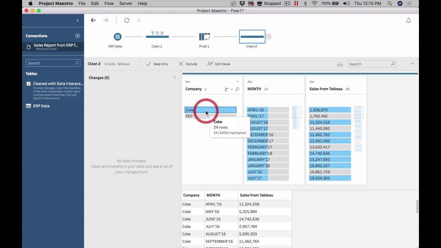The image size is (441, 248).
Task: Open the Apple menu
Action: click(30, 3)
